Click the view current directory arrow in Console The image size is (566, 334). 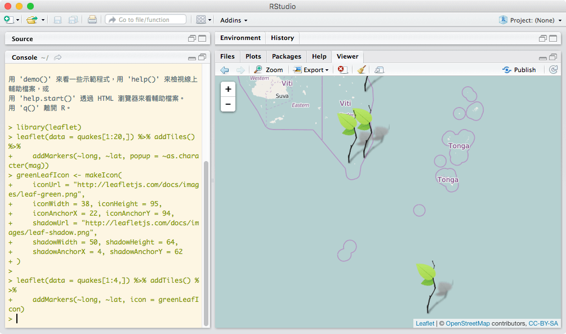point(58,57)
